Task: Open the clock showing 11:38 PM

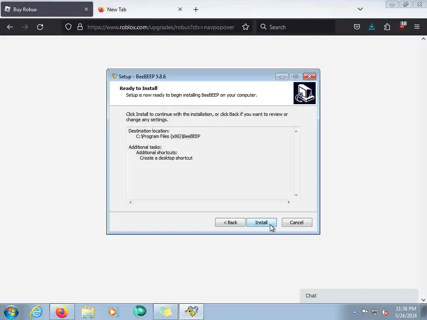Action: 406,312
